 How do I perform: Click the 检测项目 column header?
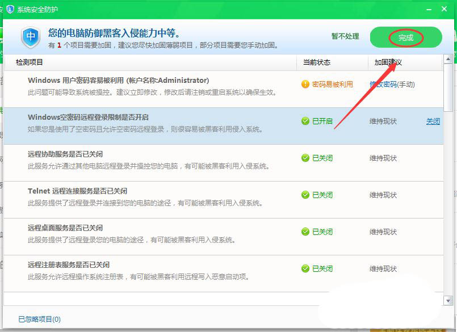[27, 62]
